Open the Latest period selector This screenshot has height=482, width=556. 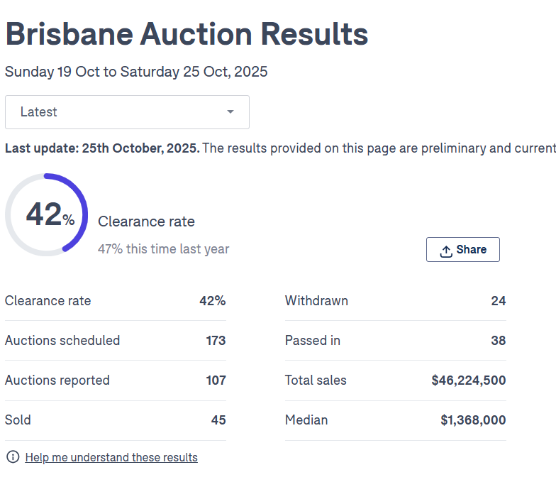(x=127, y=112)
